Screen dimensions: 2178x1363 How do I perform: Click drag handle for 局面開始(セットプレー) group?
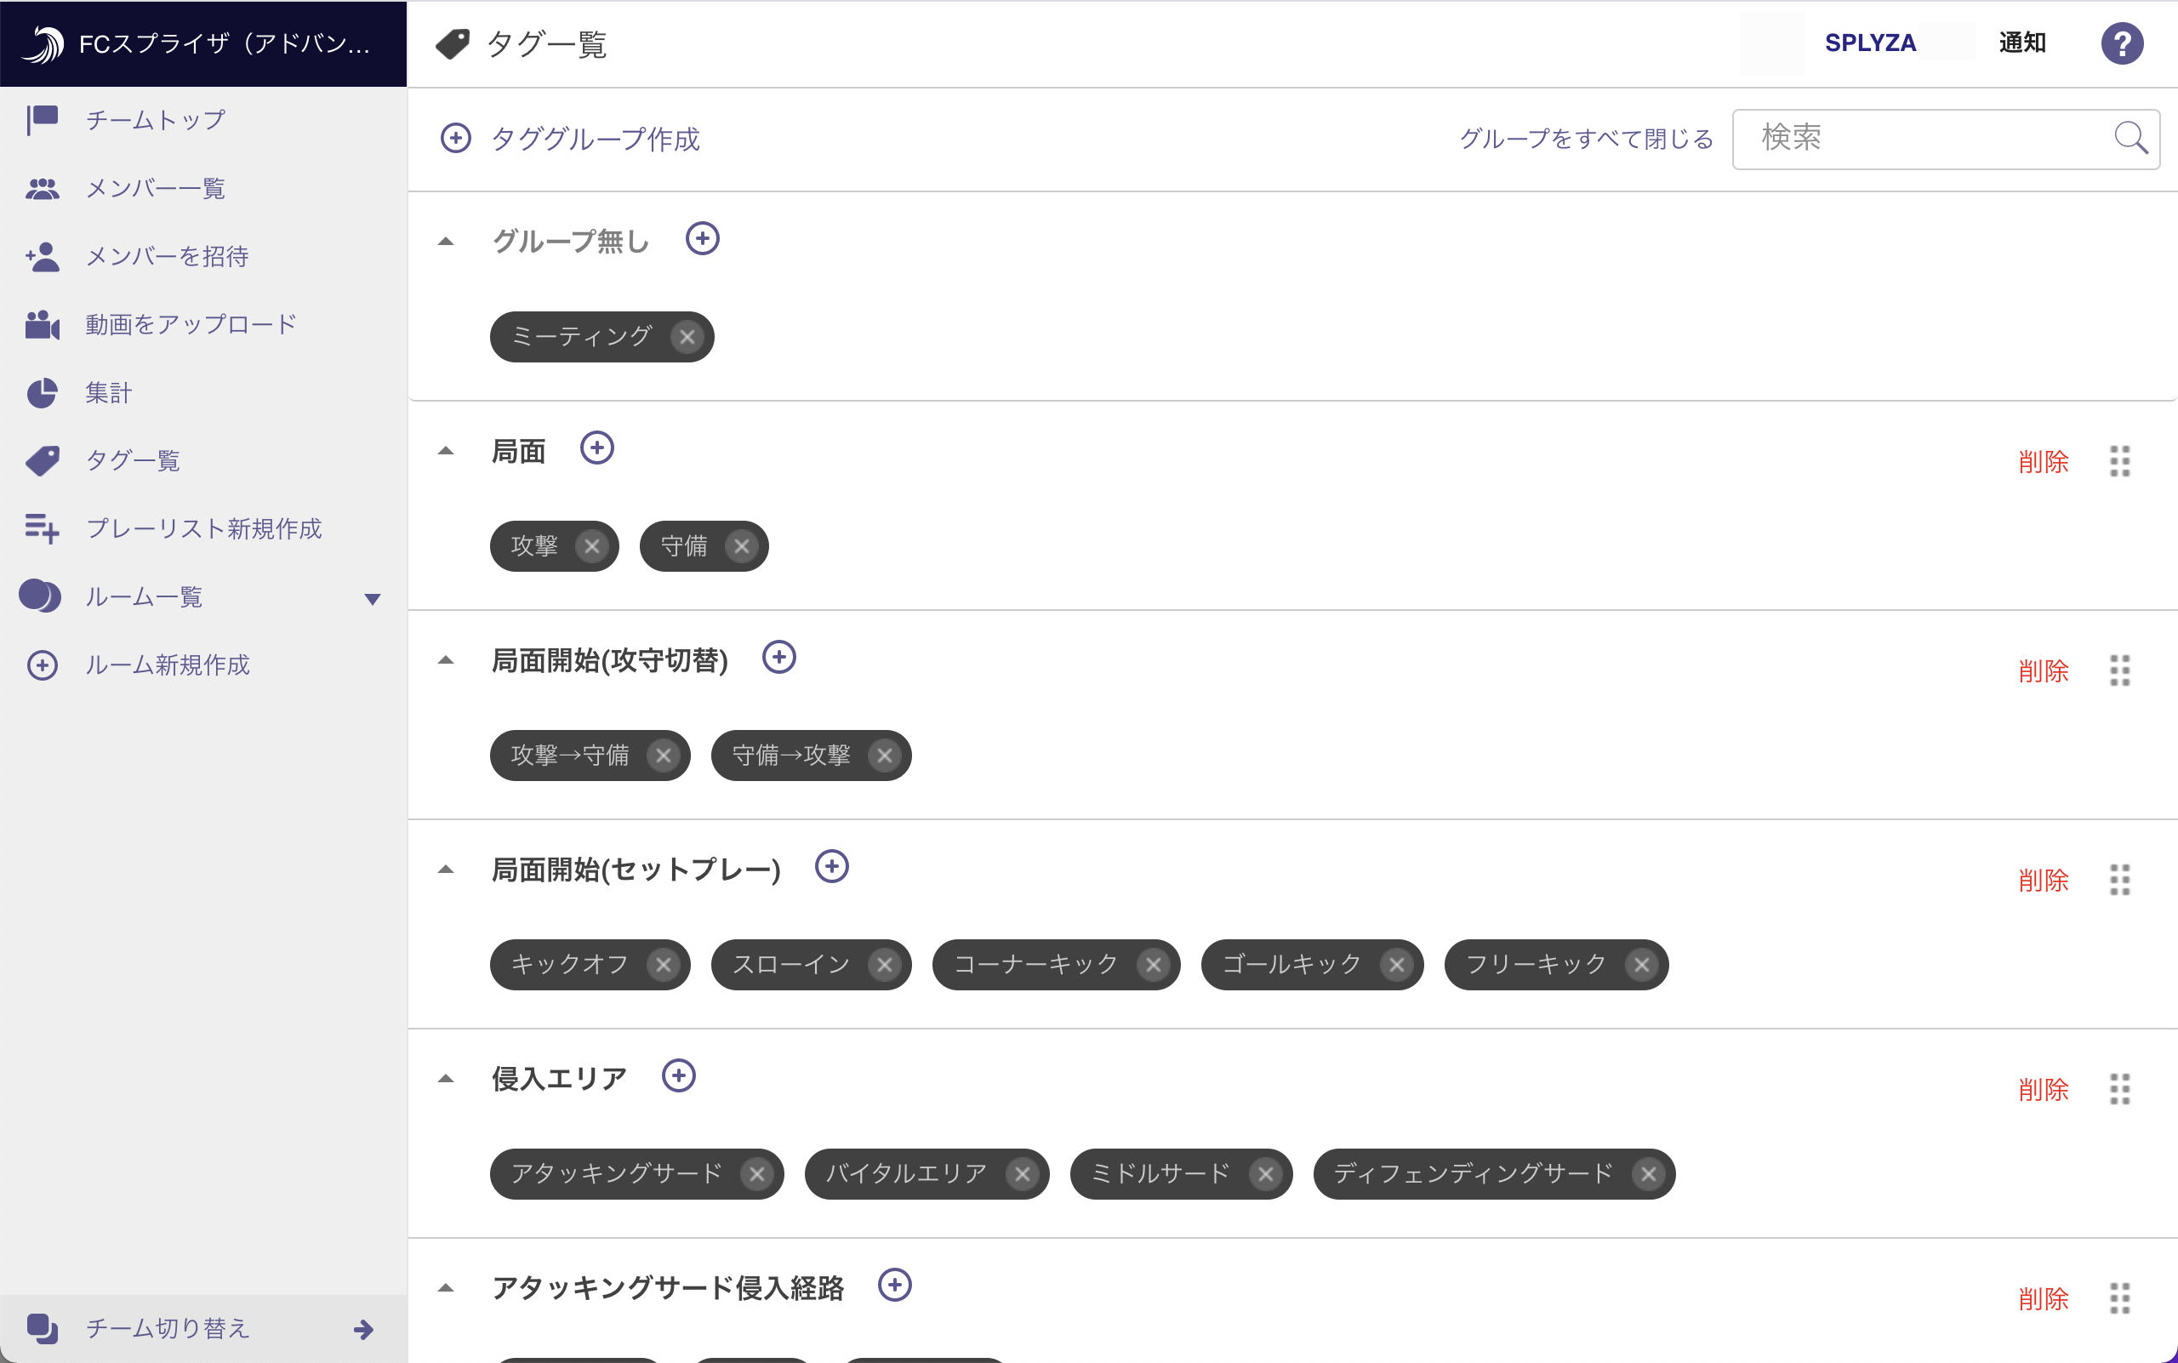click(2119, 880)
